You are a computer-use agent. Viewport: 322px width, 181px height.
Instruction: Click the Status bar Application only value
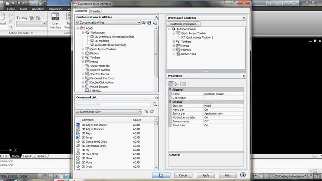point(223,113)
